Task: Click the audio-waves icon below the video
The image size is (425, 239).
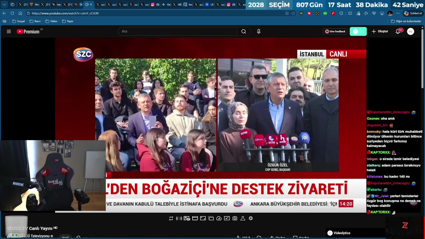Action: 179,218
